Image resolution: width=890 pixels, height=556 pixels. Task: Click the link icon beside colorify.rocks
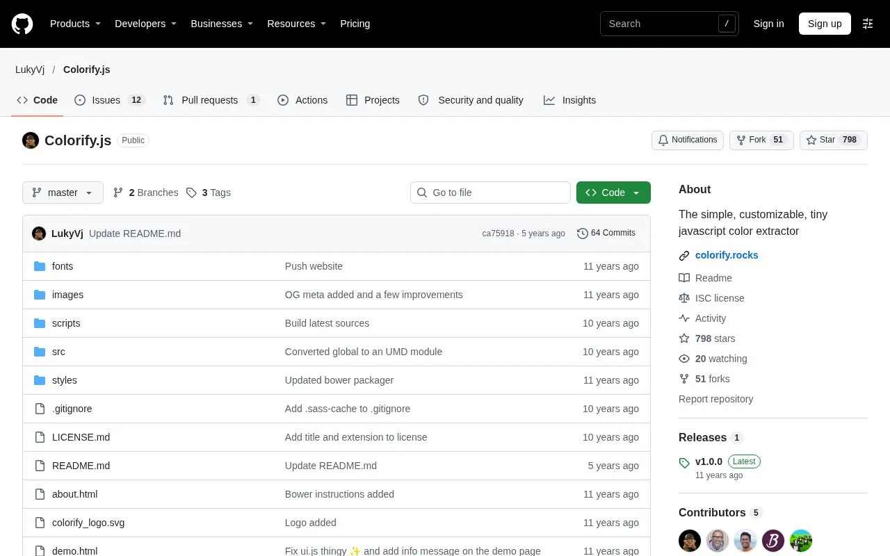[x=684, y=256]
